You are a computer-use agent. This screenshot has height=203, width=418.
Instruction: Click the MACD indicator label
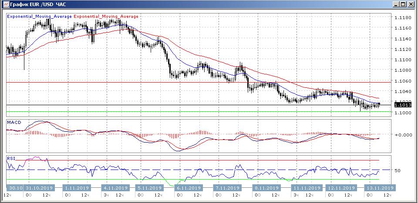[14, 123]
